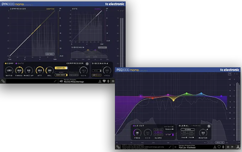Toggle the GATE section indicator
Image resolution: width=242 pixels, height=152 pixels.
click(x=16, y=63)
